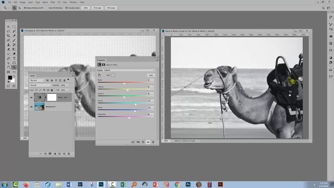Create new adjustment layer from Layers footer
Image resolution: width=334 pixels, height=188 pixels.
pyautogui.click(x=55, y=154)
